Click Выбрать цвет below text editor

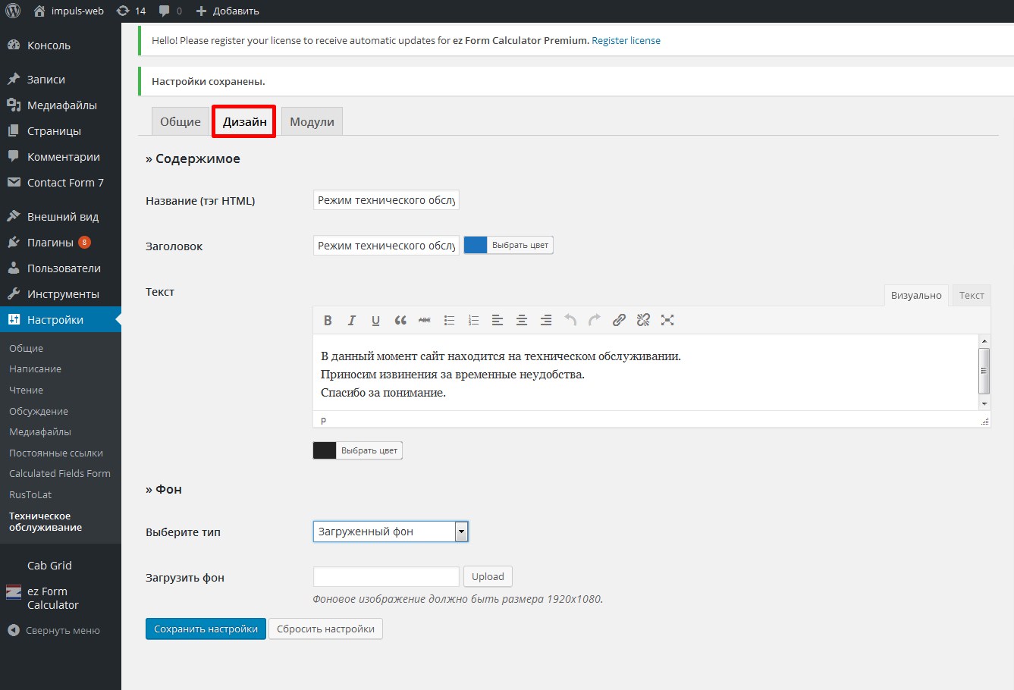(x=369, y=450)
